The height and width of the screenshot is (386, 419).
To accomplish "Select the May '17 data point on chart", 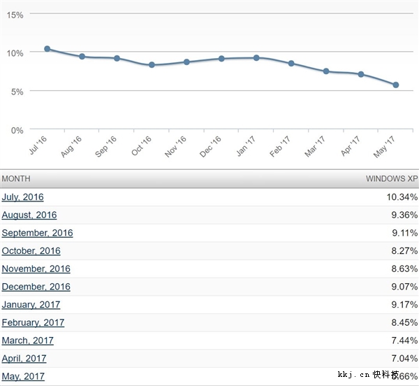I will (x=396, y=85).
